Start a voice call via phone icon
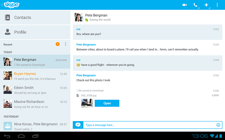The height and width of the screenshot is (140, 225). pos(196,5)
